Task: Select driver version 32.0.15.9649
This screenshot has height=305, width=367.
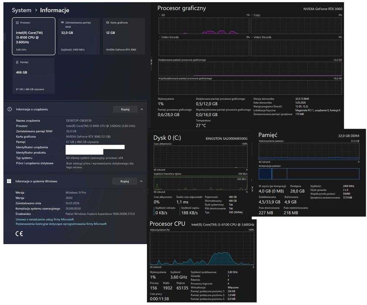Action: coord(302,99)
